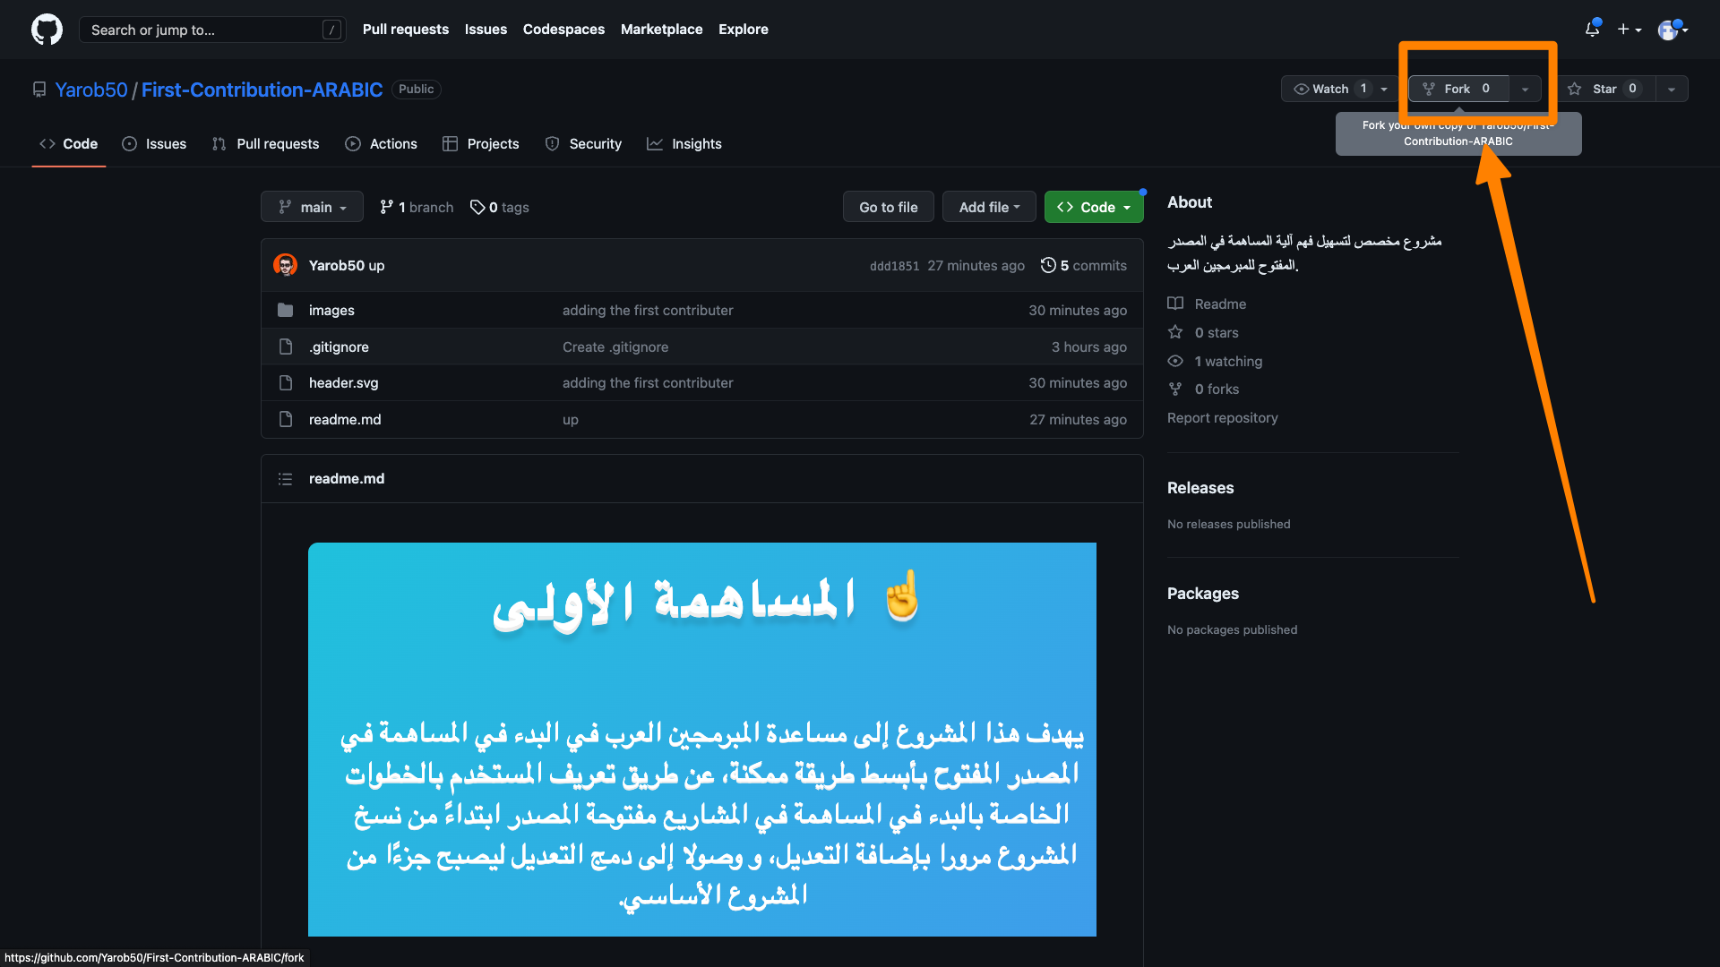The image size is (1720, 967).
Task: Switch to the Insights tab
Action: click(684, 144)
